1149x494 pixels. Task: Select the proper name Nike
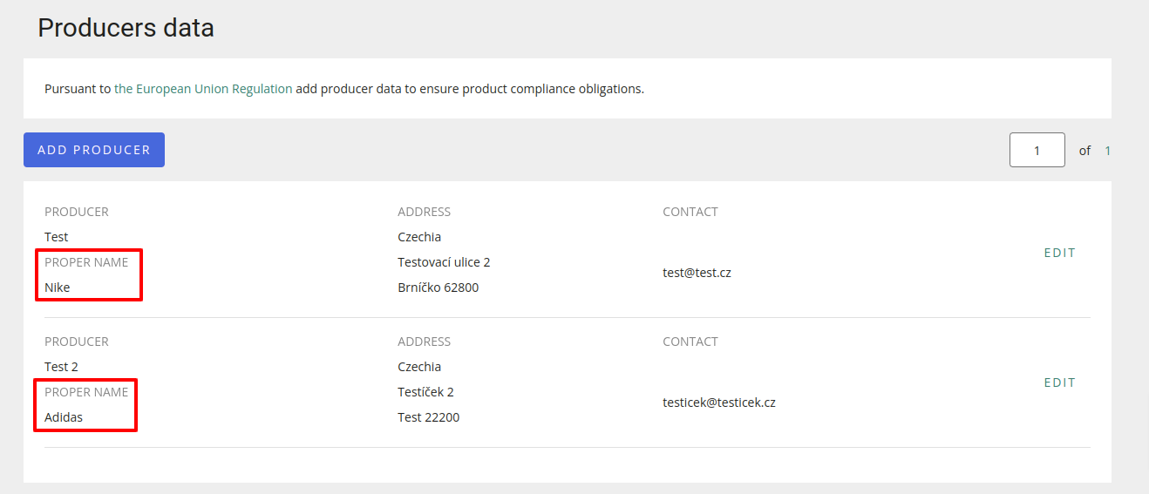coord(58,288)
